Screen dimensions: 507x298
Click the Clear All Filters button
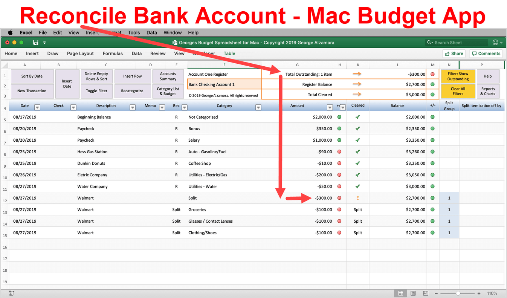pos(458,91)
